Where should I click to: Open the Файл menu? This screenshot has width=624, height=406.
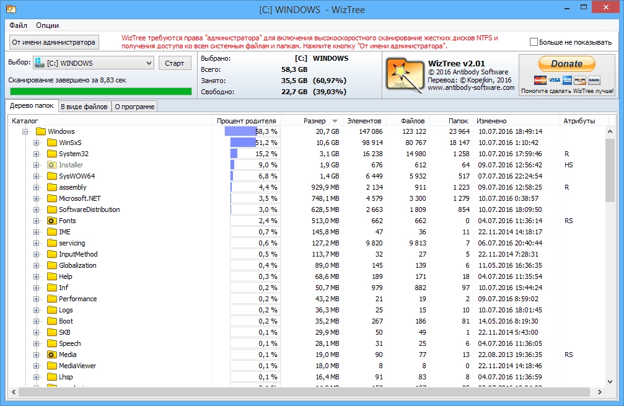[19, 25]
